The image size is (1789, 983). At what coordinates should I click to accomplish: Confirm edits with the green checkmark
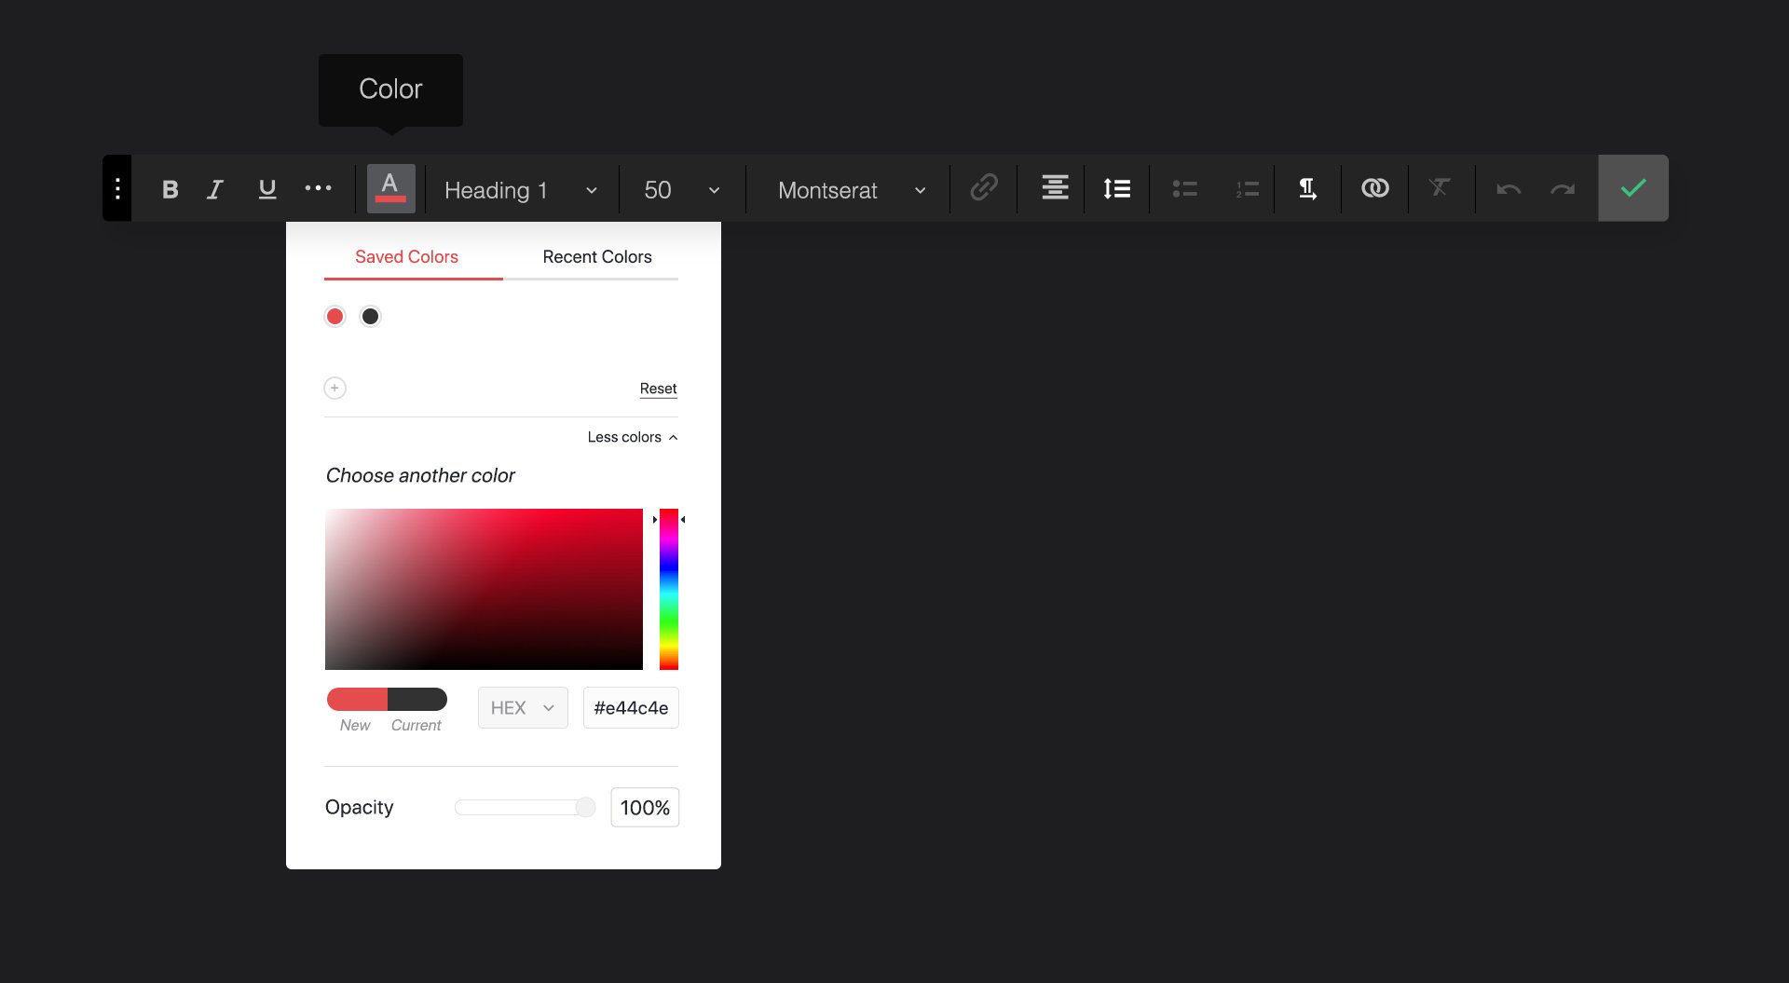[1632, 188]
